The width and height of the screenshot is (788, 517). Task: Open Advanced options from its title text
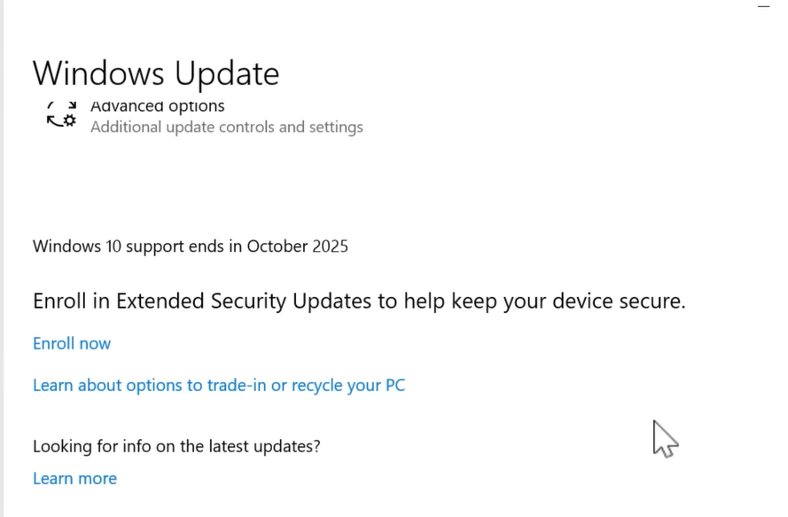157,106
